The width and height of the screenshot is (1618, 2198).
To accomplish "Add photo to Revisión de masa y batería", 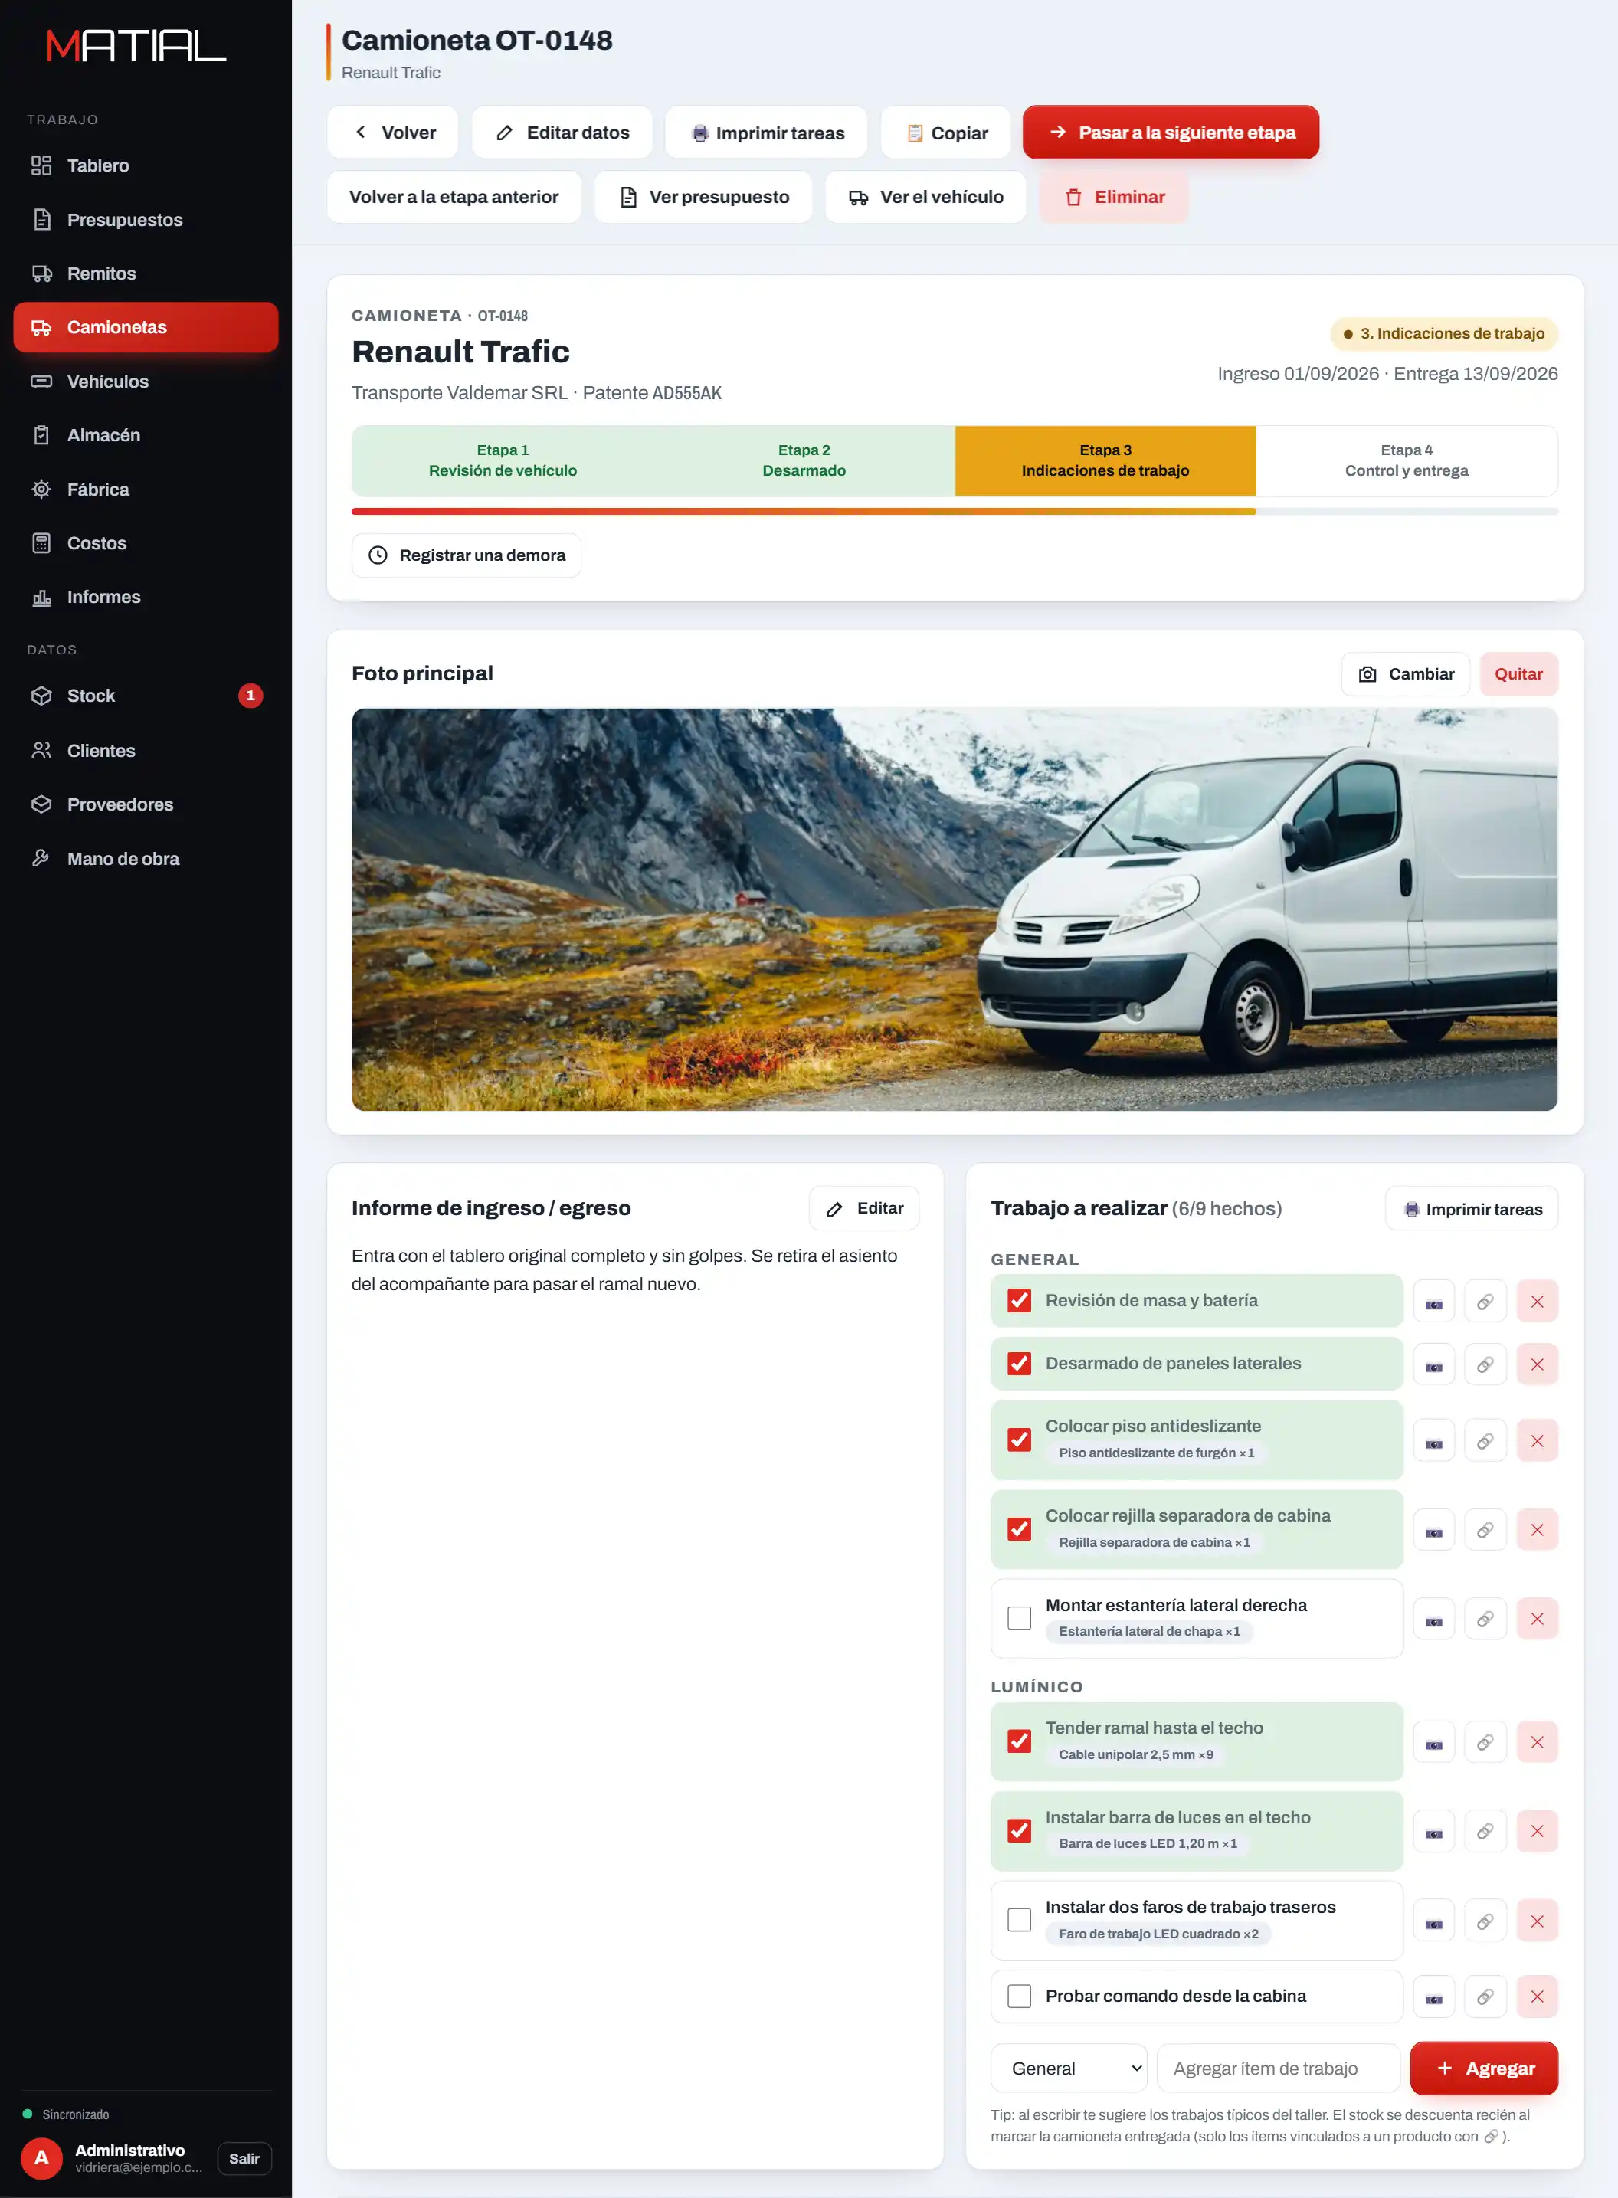I will click(1433, 1302).
